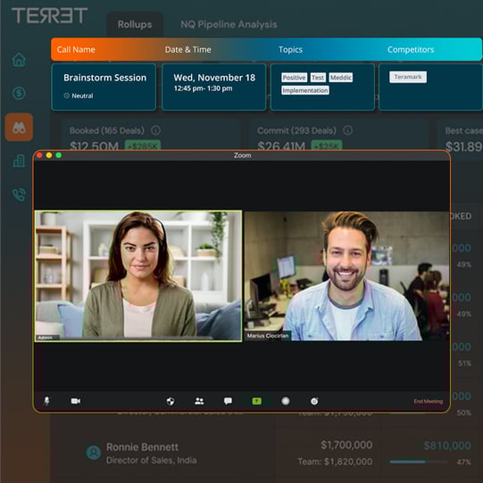The height and width of the screenshot is (483, 483).
Task: Open the phone calls sidebar icon
Action: [x=19, y=195]
